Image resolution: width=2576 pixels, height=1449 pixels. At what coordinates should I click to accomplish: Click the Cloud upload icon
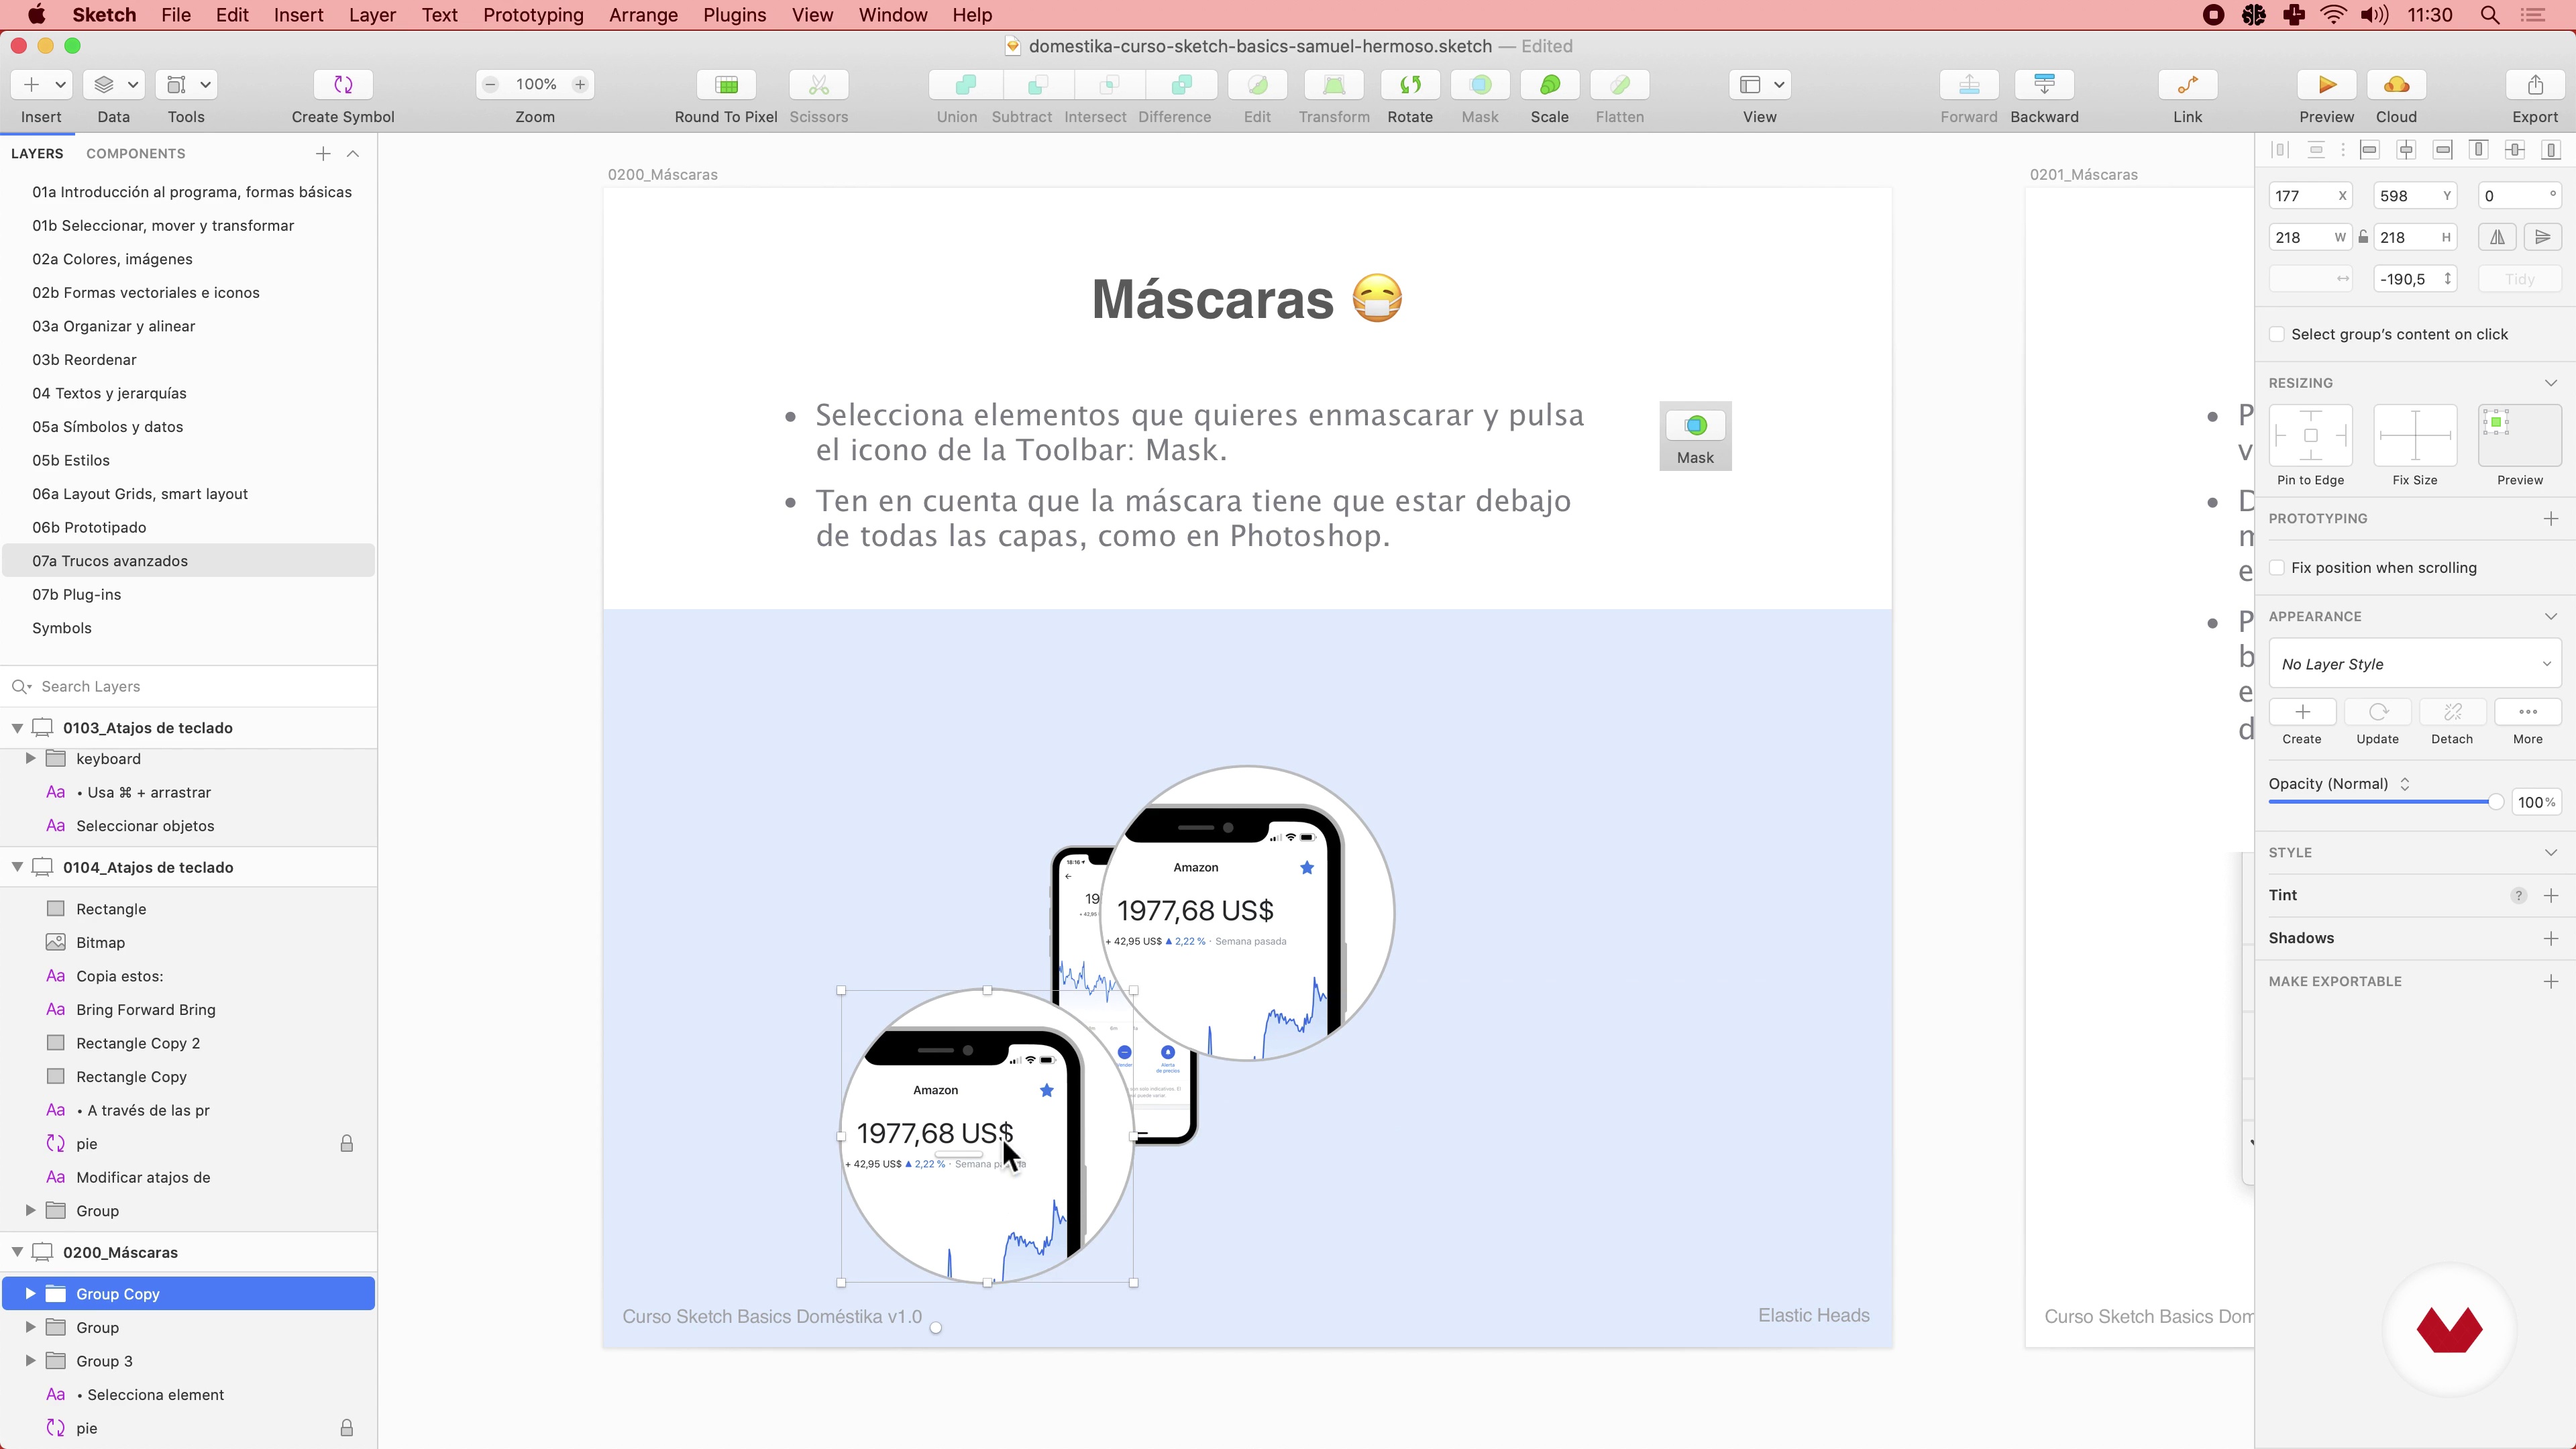2396,85
